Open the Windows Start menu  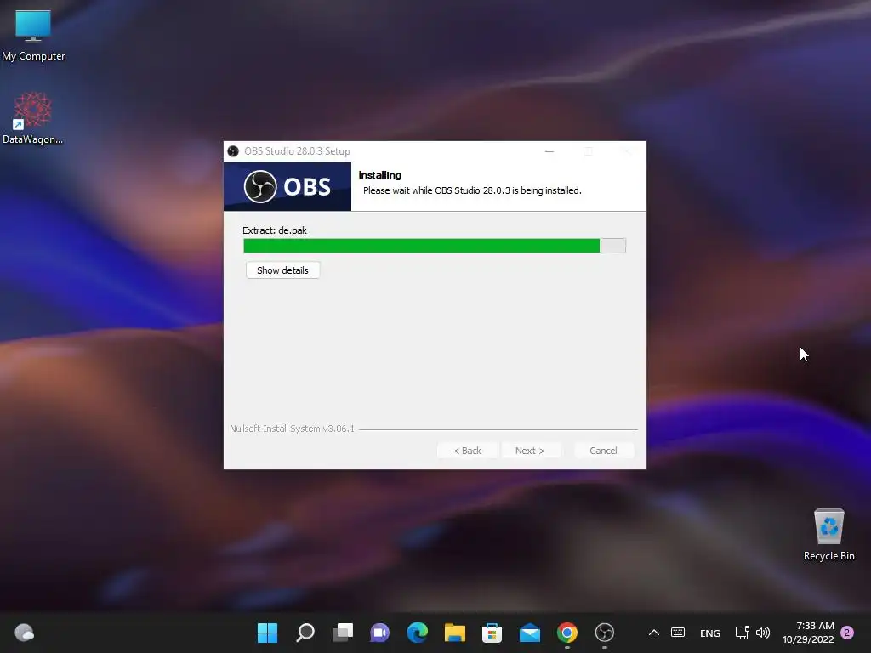click(267, 633)
